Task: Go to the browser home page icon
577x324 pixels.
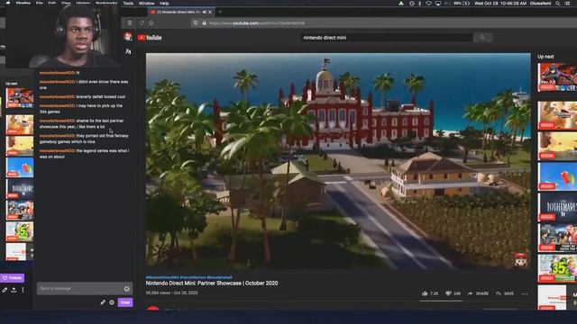Action: [151, 22]
